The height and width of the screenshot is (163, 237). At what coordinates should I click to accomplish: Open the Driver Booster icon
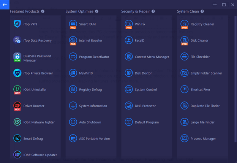point(17,106)
